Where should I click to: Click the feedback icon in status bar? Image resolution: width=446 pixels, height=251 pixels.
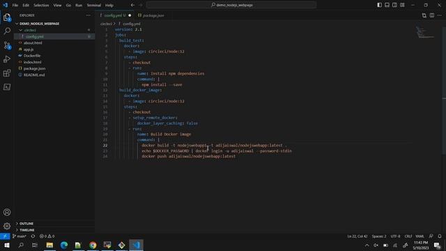point(431,236)
